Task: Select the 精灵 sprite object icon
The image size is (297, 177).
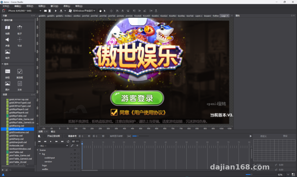Action: click(8, 52)
